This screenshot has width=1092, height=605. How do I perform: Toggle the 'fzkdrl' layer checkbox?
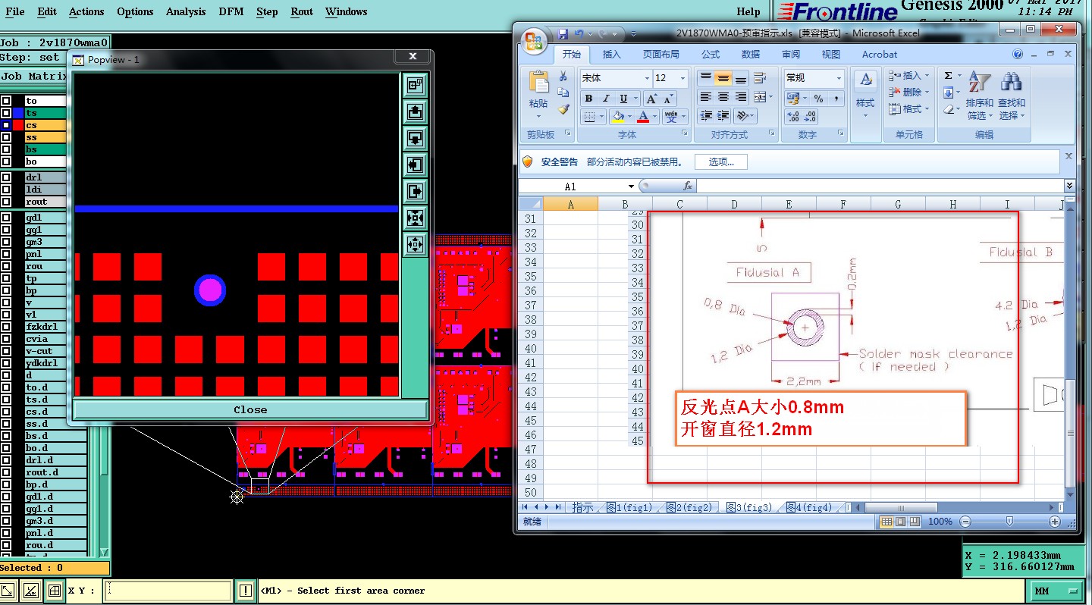click(x=6, y=327)
